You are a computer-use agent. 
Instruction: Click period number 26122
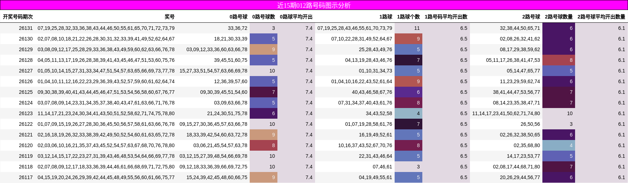point(26,124)
